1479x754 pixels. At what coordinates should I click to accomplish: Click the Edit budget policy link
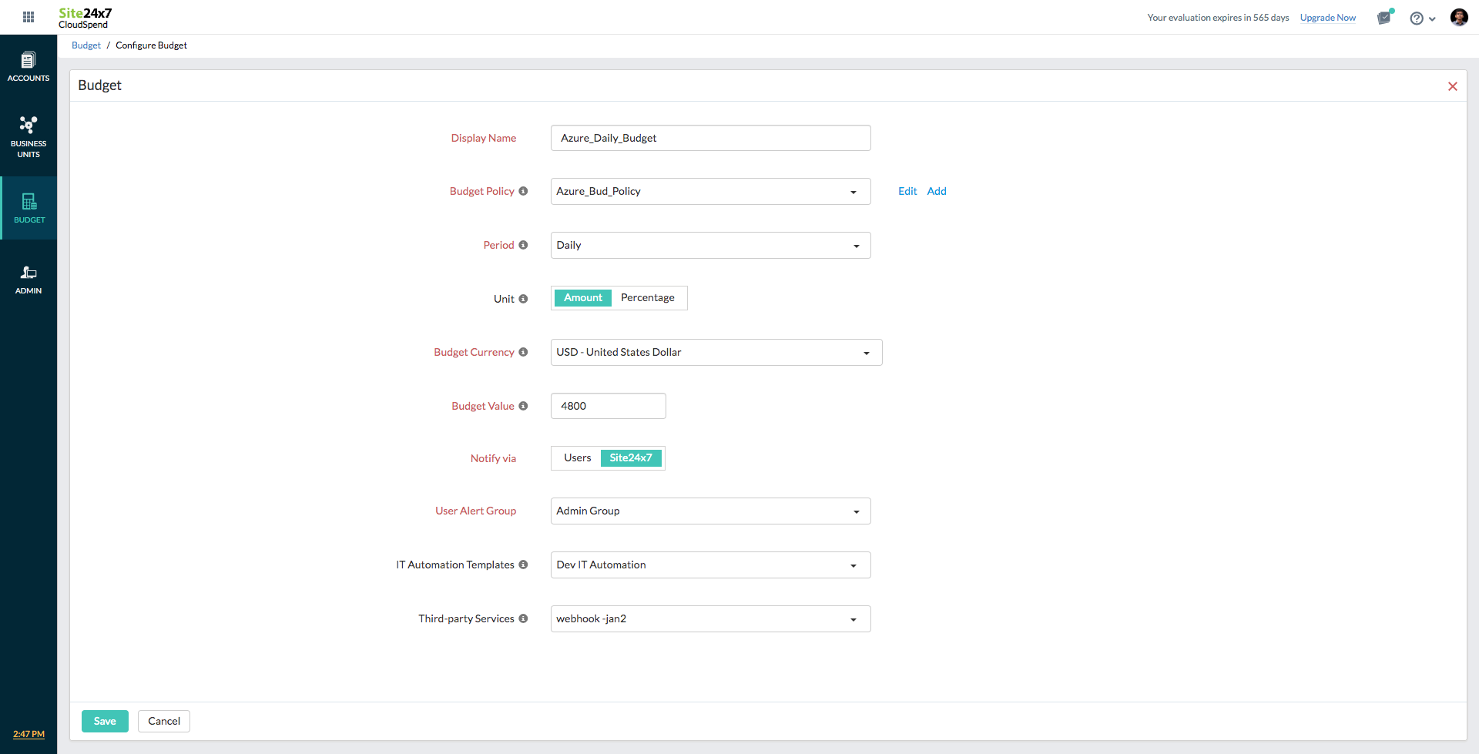[x=907, y=192]
